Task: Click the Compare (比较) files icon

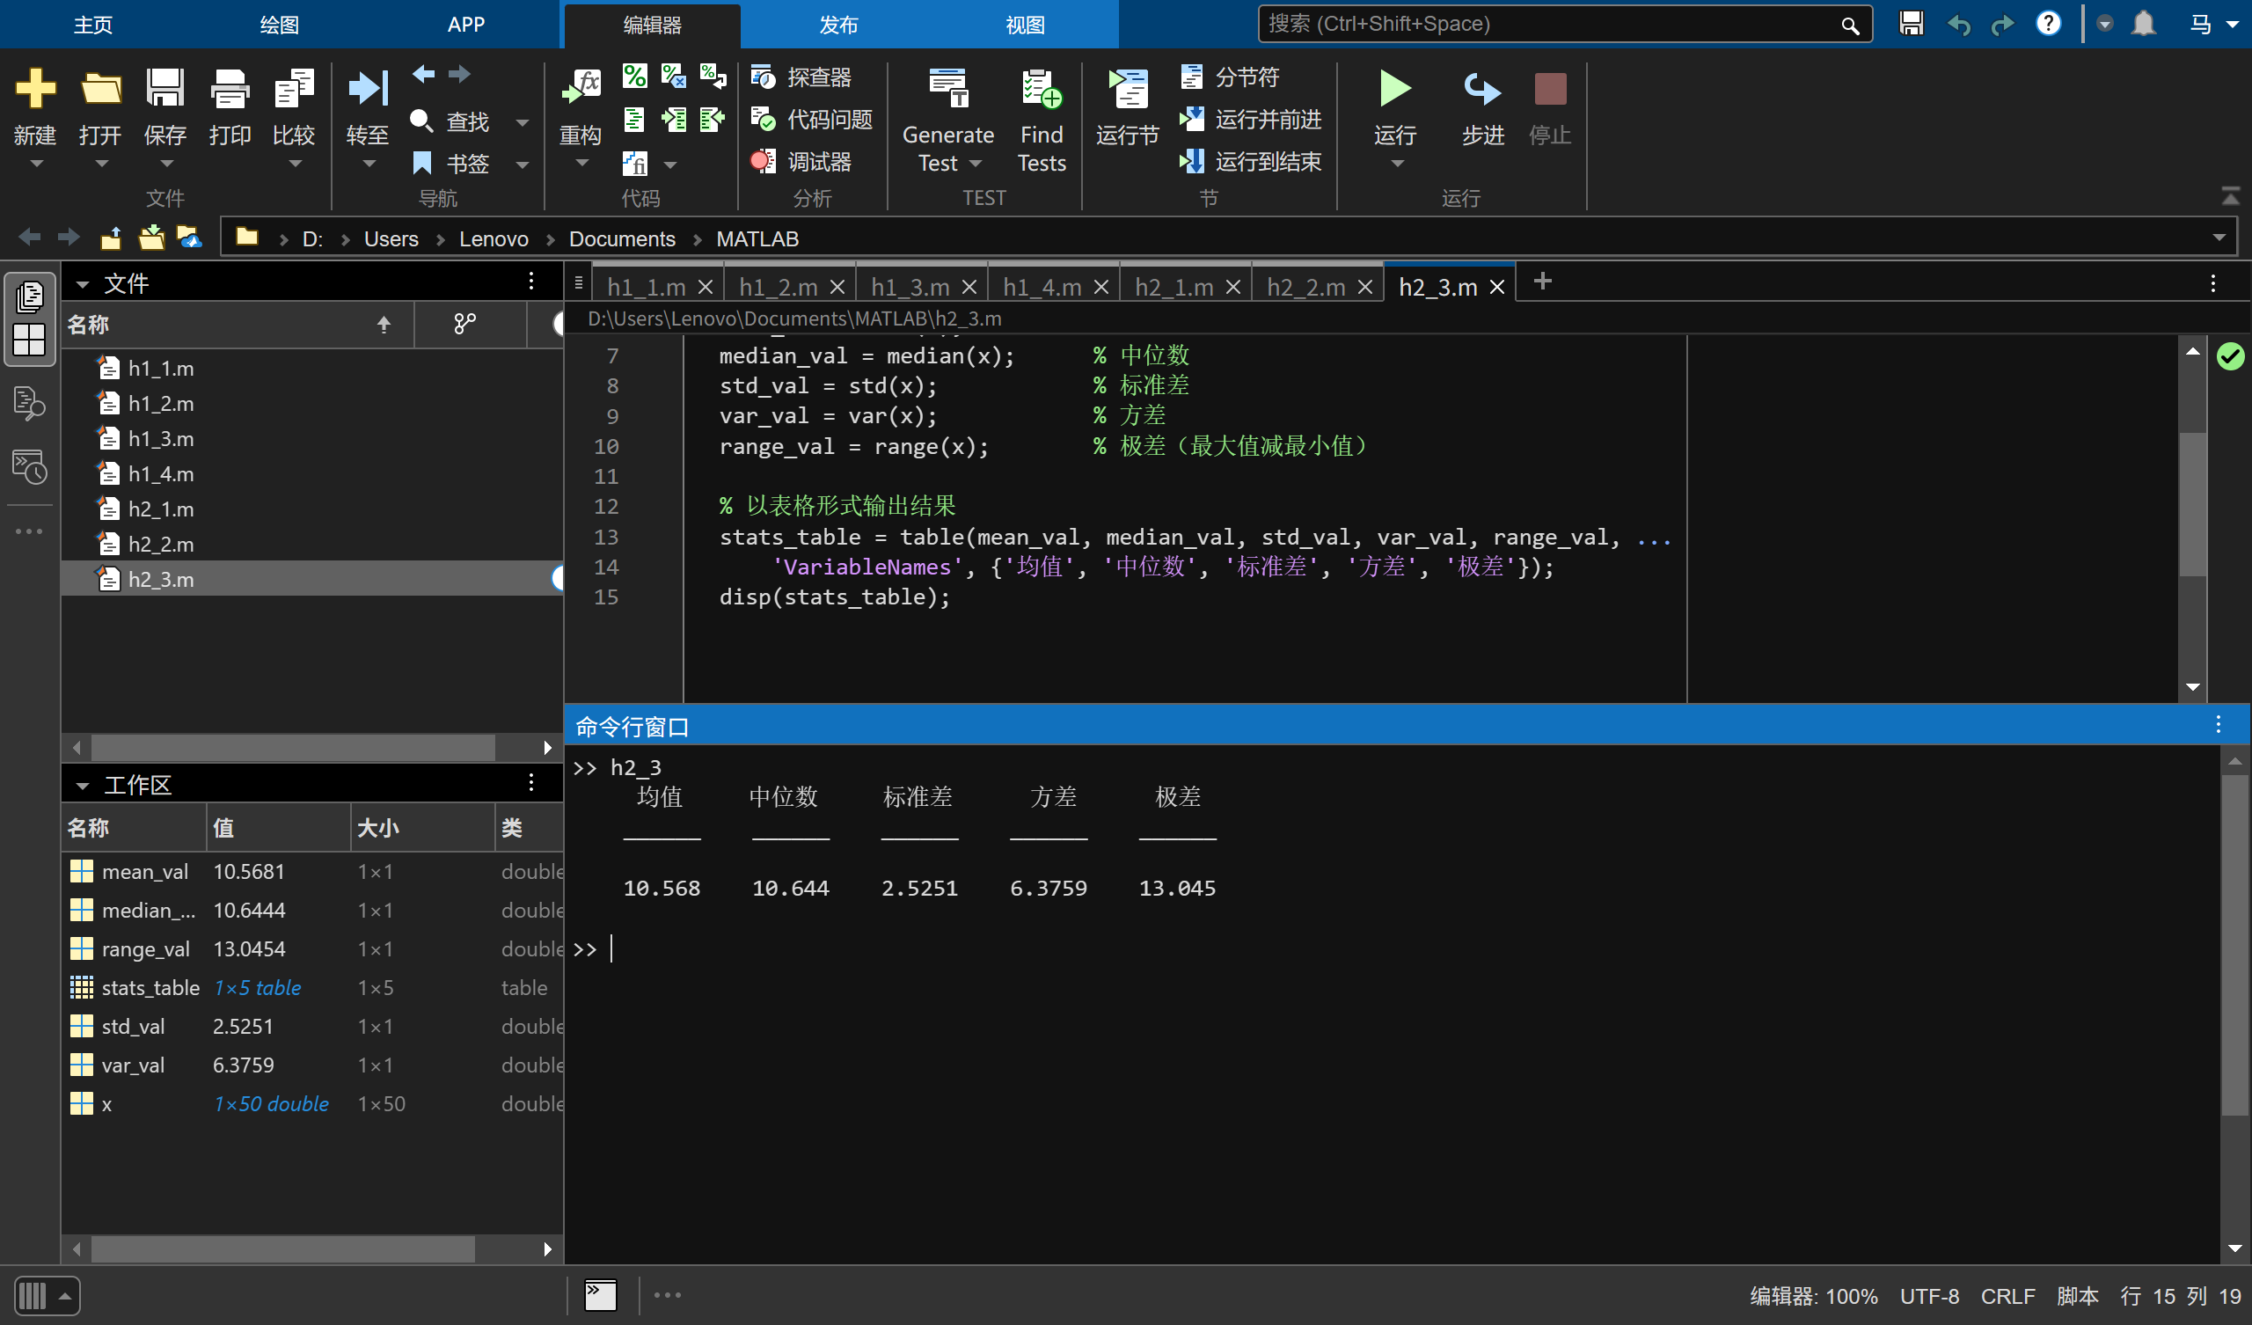Action: coord(293,90)
